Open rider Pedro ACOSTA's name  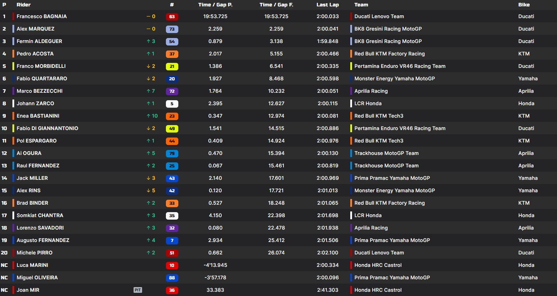coord(35,54)
